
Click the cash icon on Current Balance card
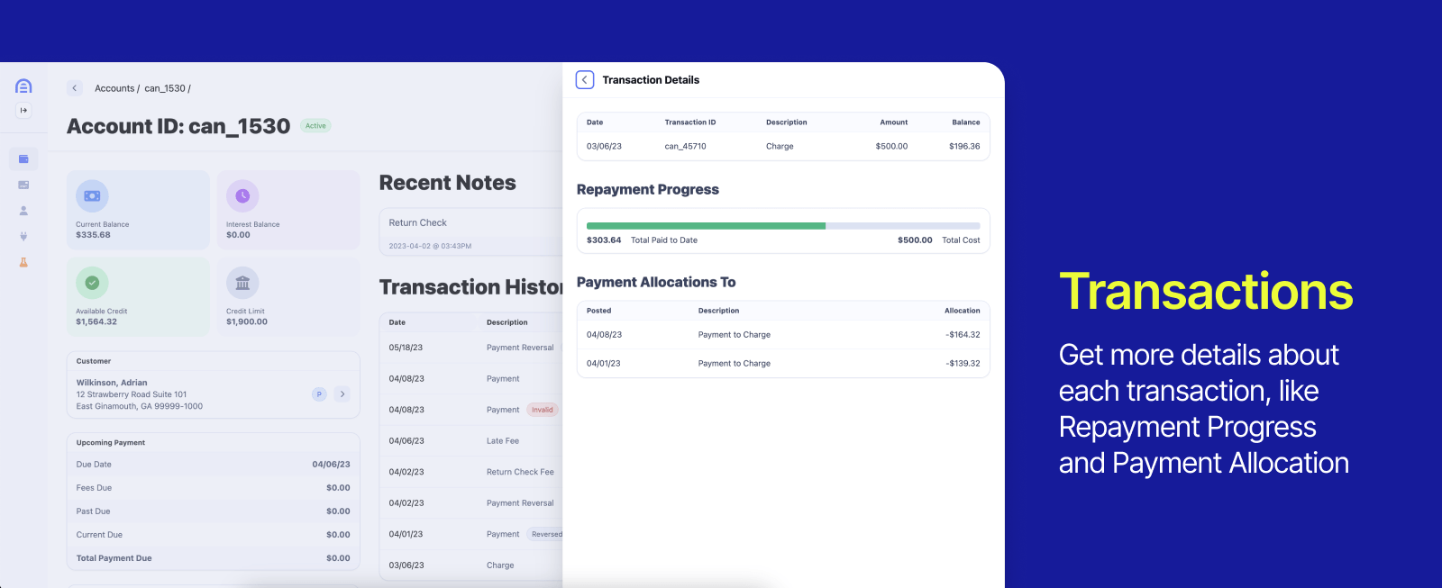pos(92,195)
